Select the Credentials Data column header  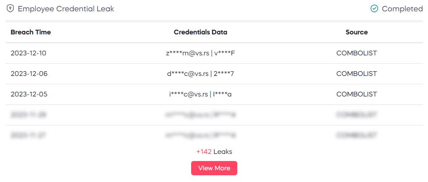[200, 32]
